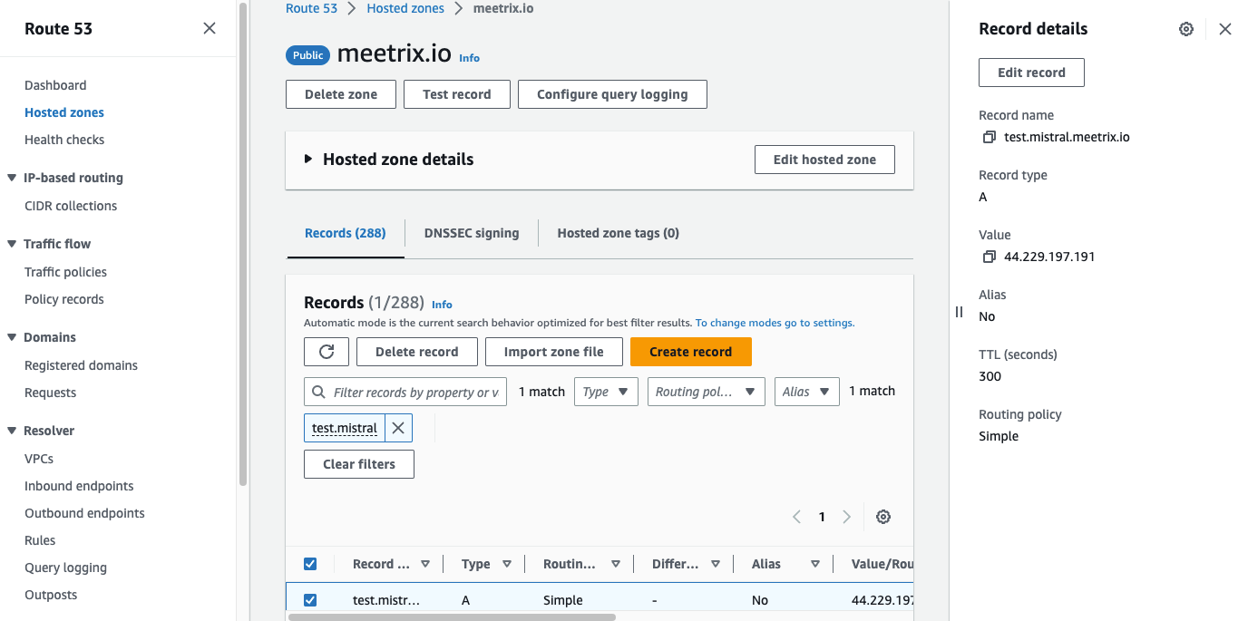Click the Edit hosted zone button
The image size is (1248, 621).
824,160
